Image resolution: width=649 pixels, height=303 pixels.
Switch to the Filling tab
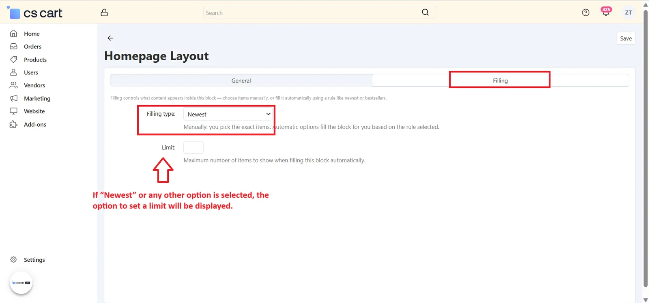click(x=500, y=81)
